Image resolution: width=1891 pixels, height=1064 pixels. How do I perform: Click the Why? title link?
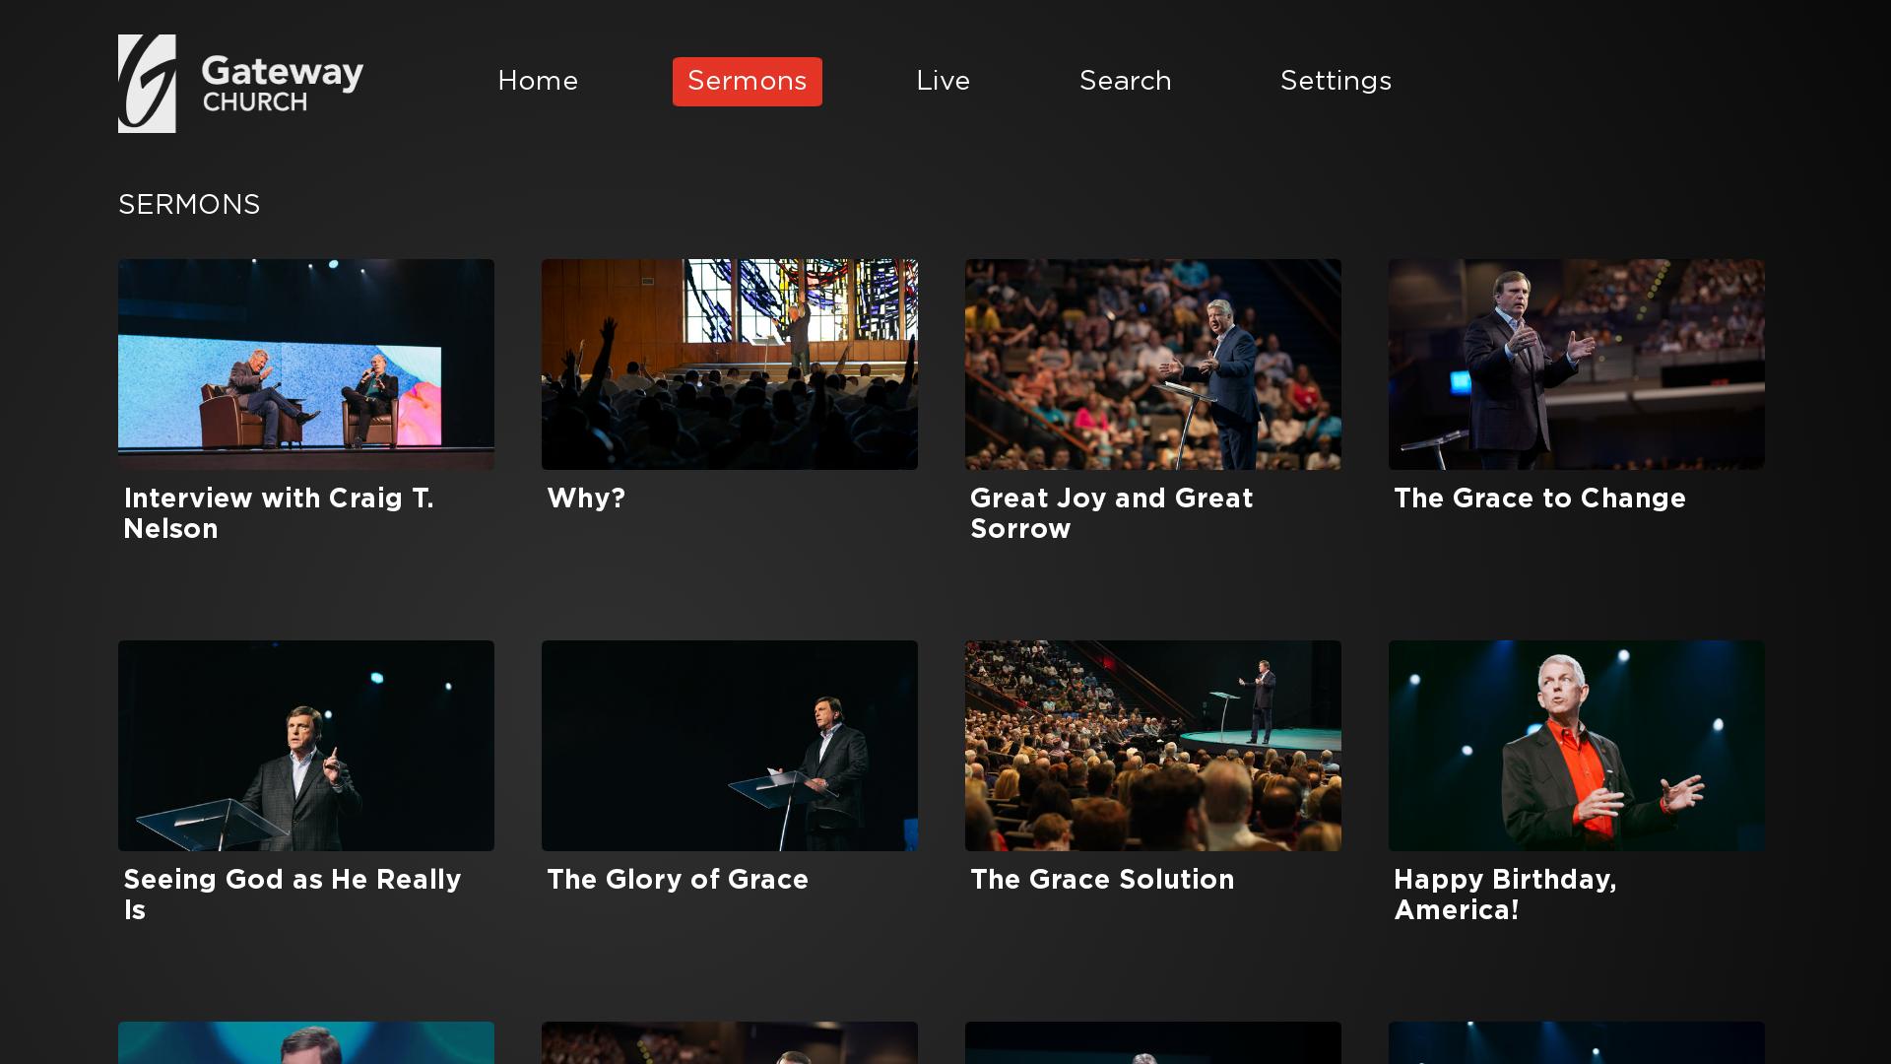coord(585,499)
